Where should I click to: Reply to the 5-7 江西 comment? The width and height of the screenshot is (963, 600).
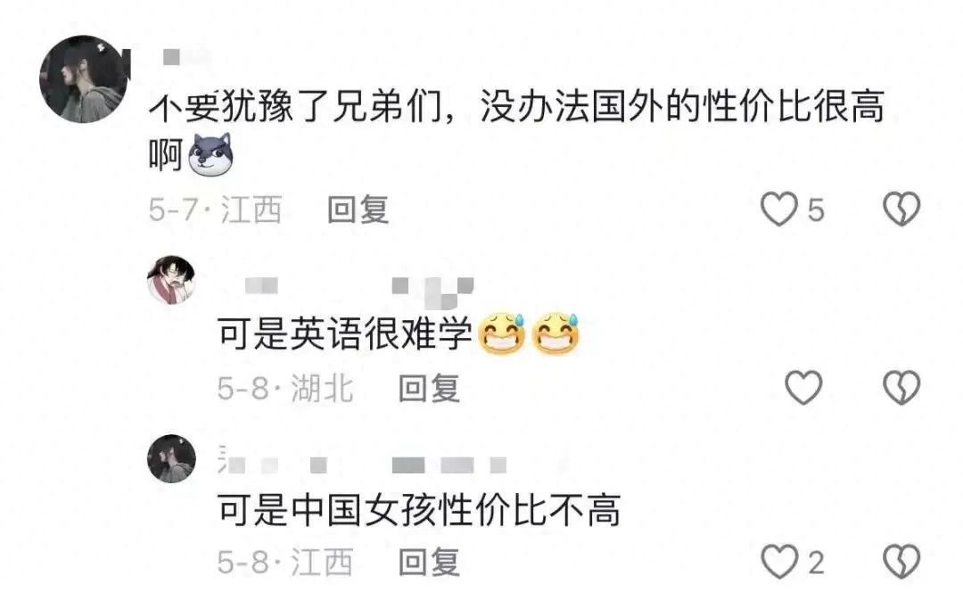click(358, 210)
